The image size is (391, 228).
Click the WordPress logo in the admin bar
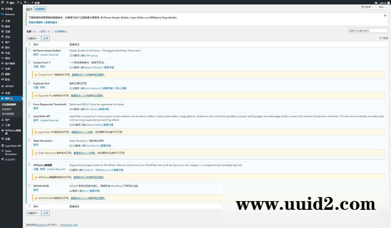tap(3, 2)
